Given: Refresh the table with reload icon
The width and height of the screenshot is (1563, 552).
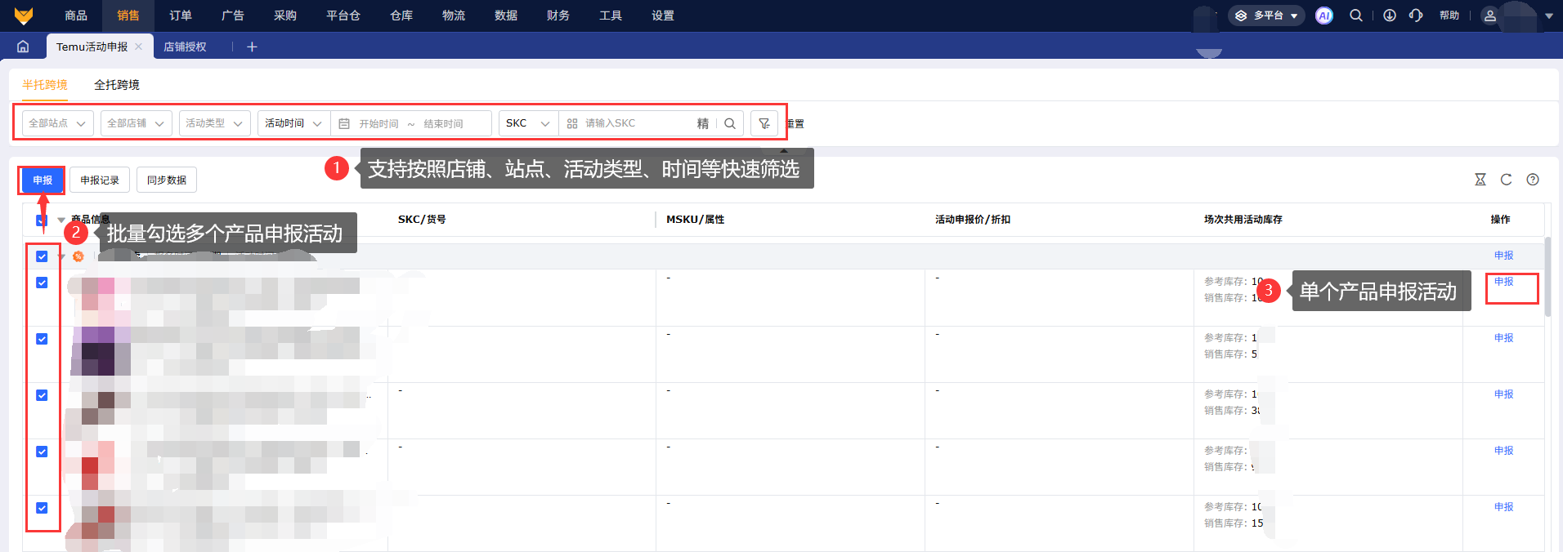Looking at the screenshot, I should (x=1507, y=180).
